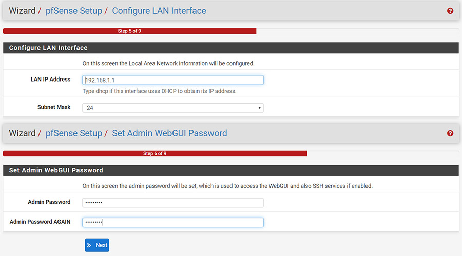Click the Admin Password AGAIN label
The image size is (462, 256).
[x=40, y=222]
